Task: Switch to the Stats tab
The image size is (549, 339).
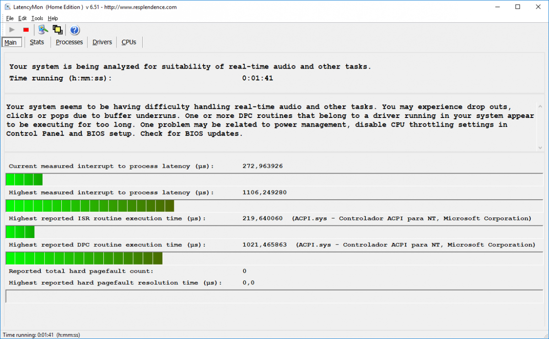Action: pyautogui.click(x=37, y=42)
